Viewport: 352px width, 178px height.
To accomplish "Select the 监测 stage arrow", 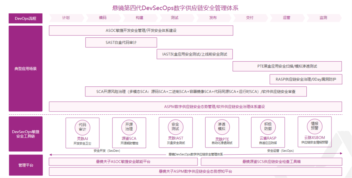I will [x=324, y=18].
